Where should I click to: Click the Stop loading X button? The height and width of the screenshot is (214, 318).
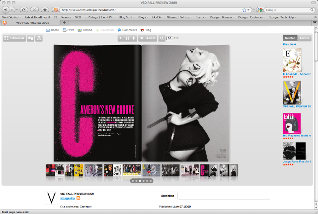(34, 10)
